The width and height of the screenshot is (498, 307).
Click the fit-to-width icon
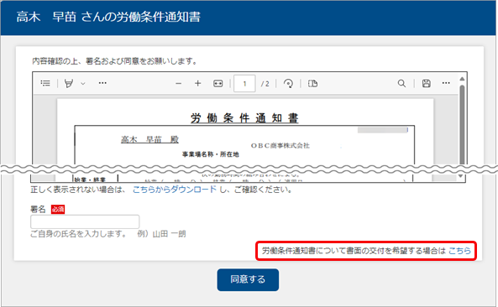[218, 84]
